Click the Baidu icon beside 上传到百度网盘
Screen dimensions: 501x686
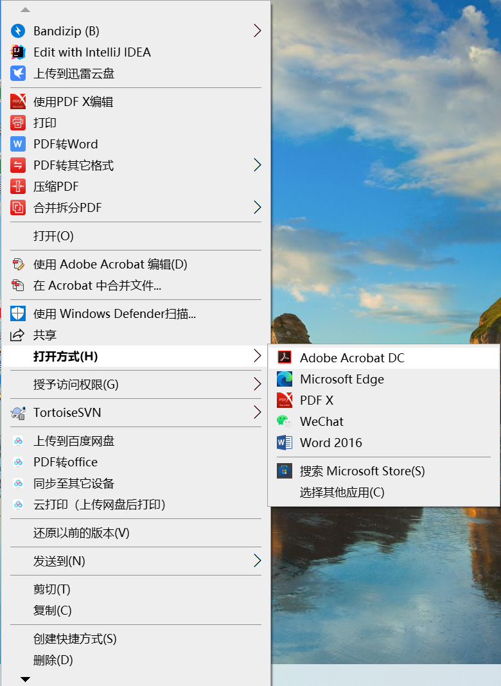pos(18,441)
